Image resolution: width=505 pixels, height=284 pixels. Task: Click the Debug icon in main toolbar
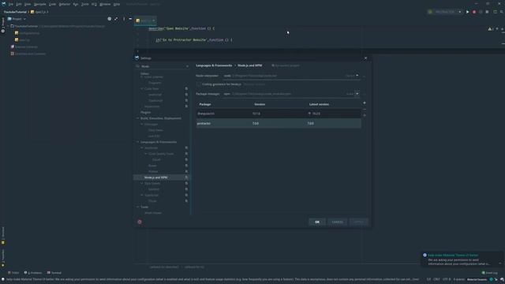coord(474,12)
